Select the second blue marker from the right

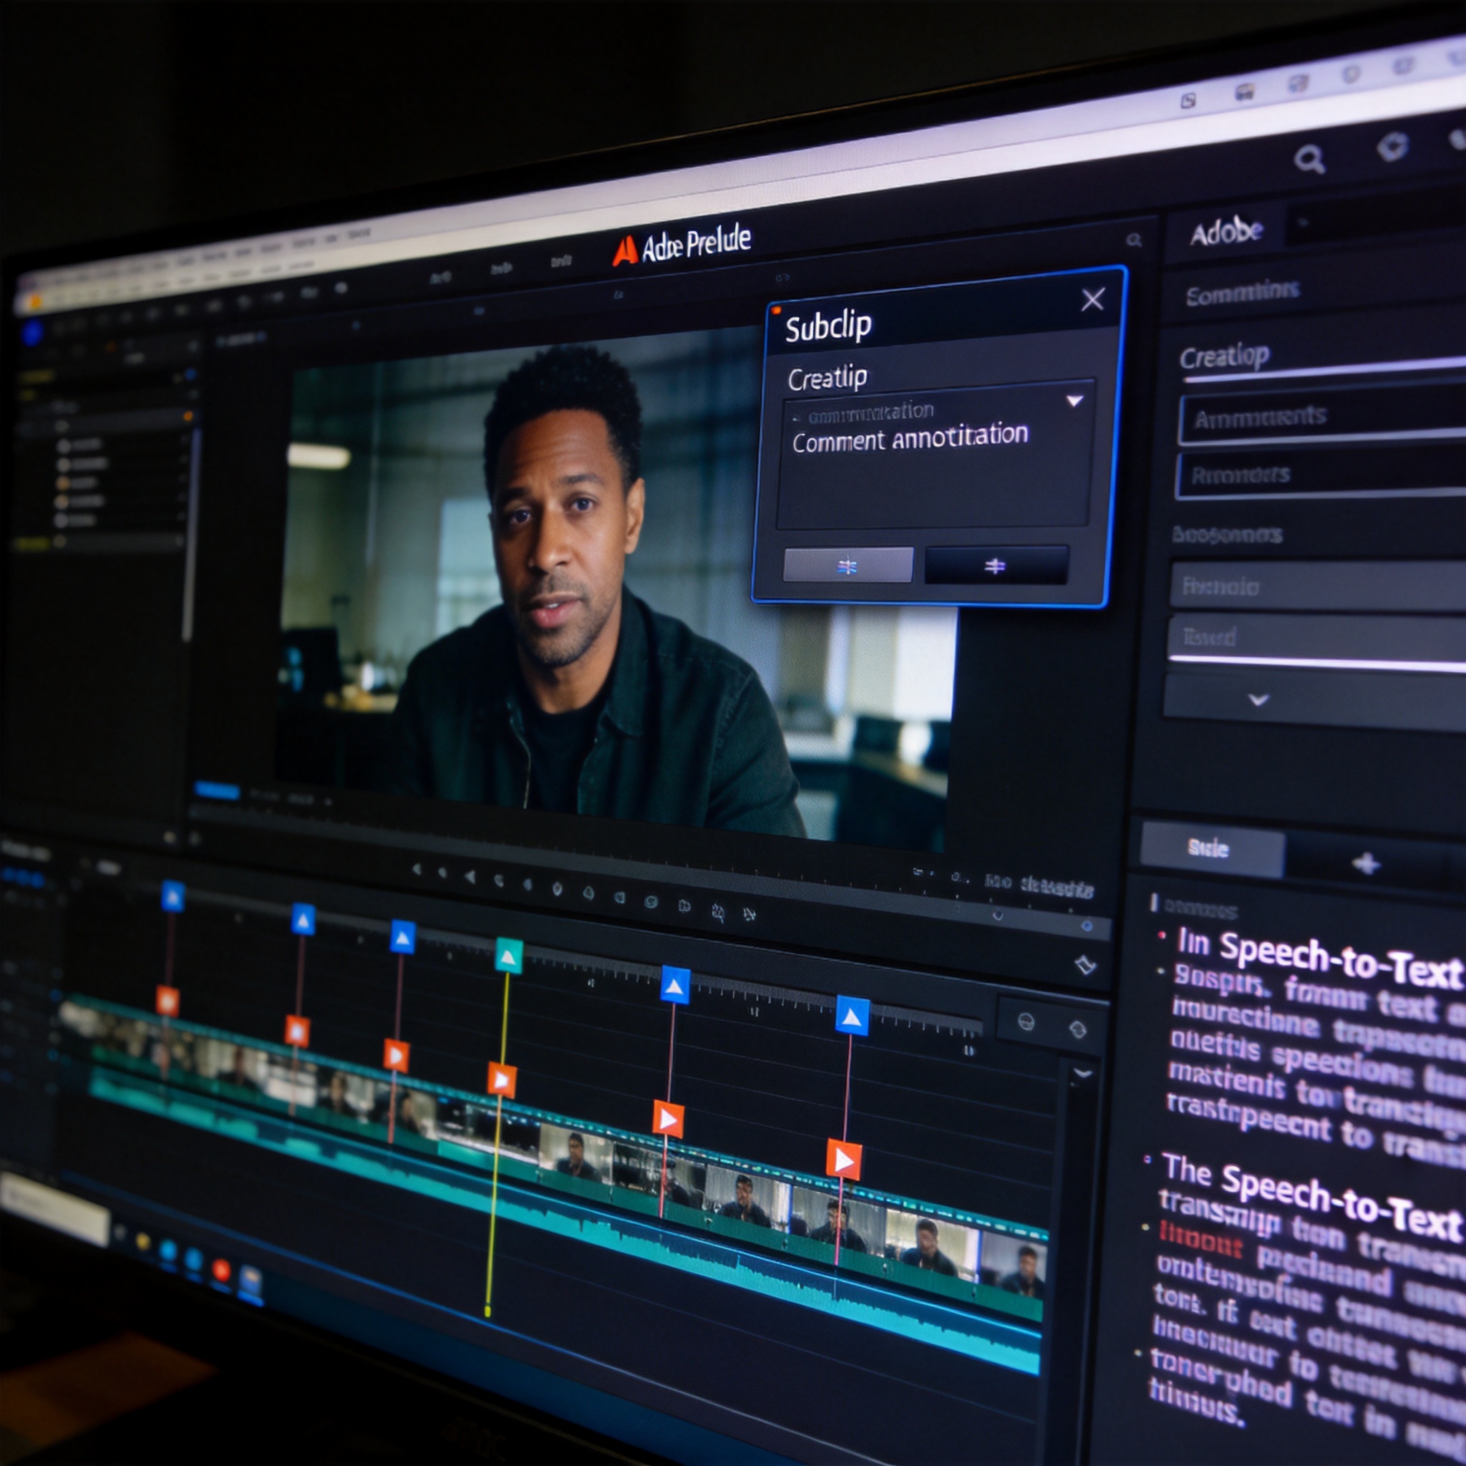coord(675,985)
